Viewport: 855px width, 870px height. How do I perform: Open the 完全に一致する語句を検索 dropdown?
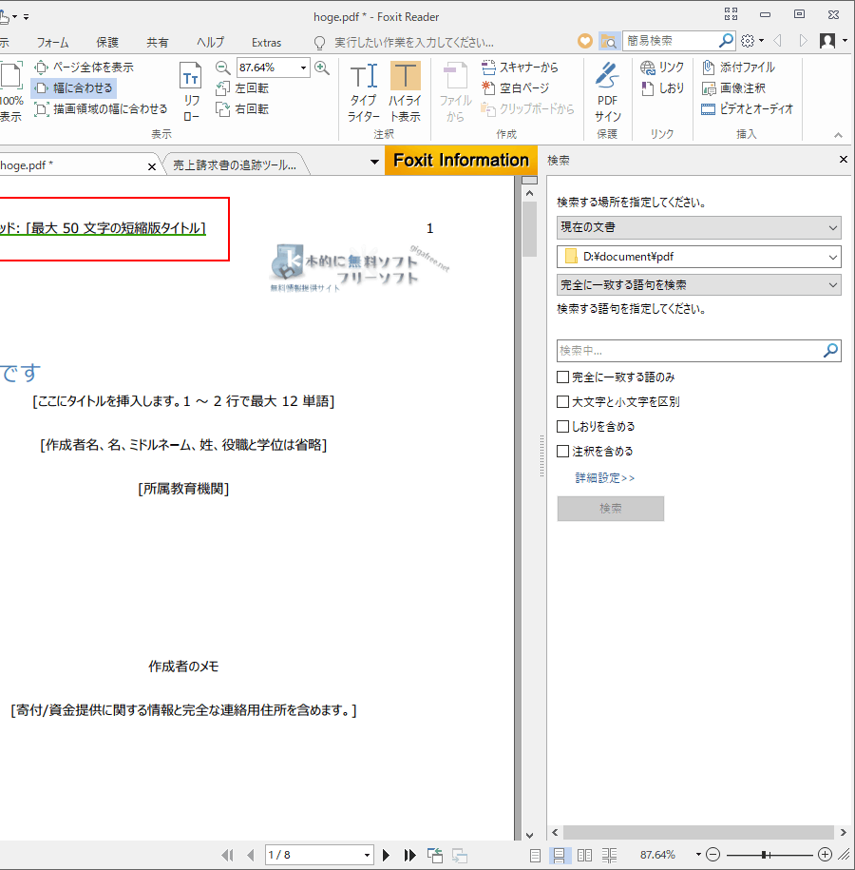coord(698,285)
